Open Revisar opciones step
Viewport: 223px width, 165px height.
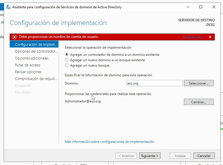click(x=28, y=72)
